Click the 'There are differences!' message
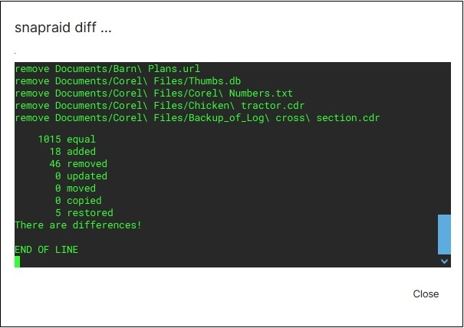The height and width of the screenshot is (328, 464). [x=77, y=225]
